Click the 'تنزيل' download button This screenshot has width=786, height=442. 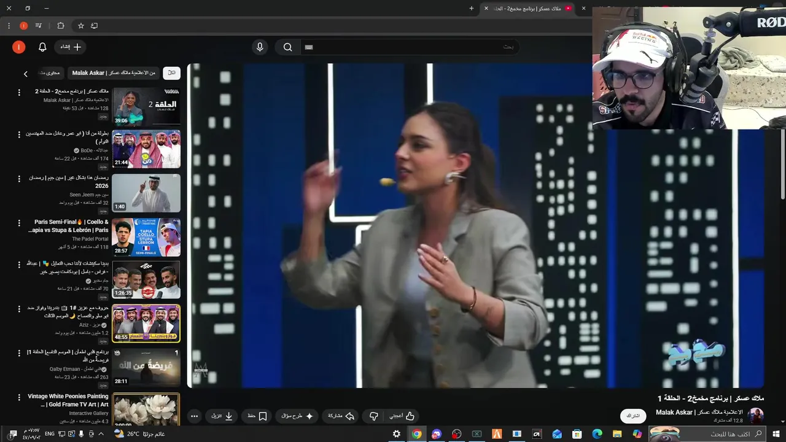click(x=222, y=416)
